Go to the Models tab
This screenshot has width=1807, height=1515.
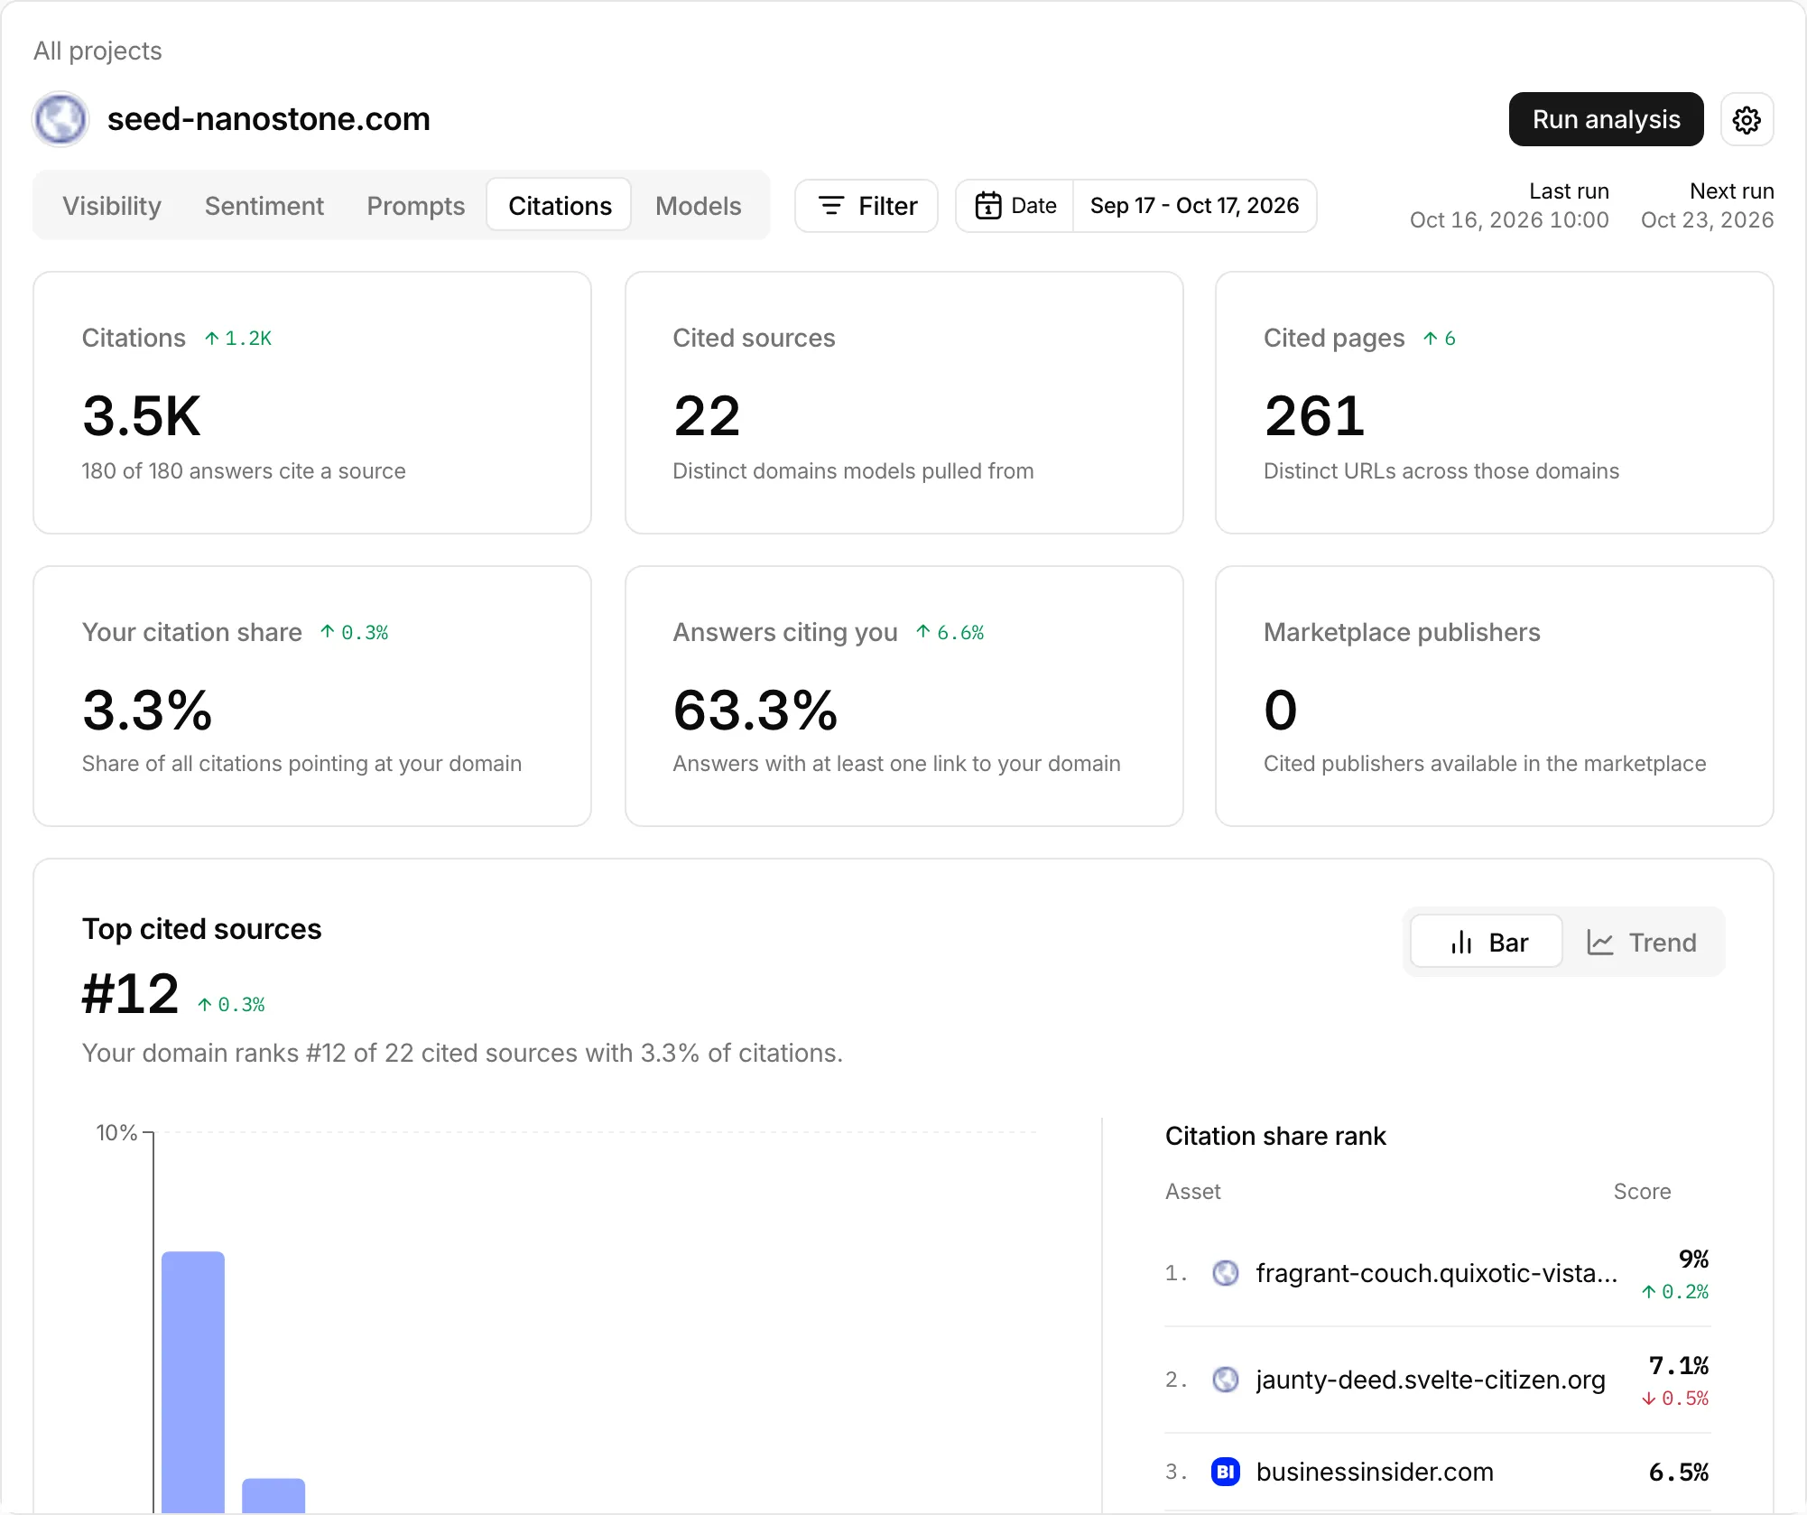pos(699,206)
